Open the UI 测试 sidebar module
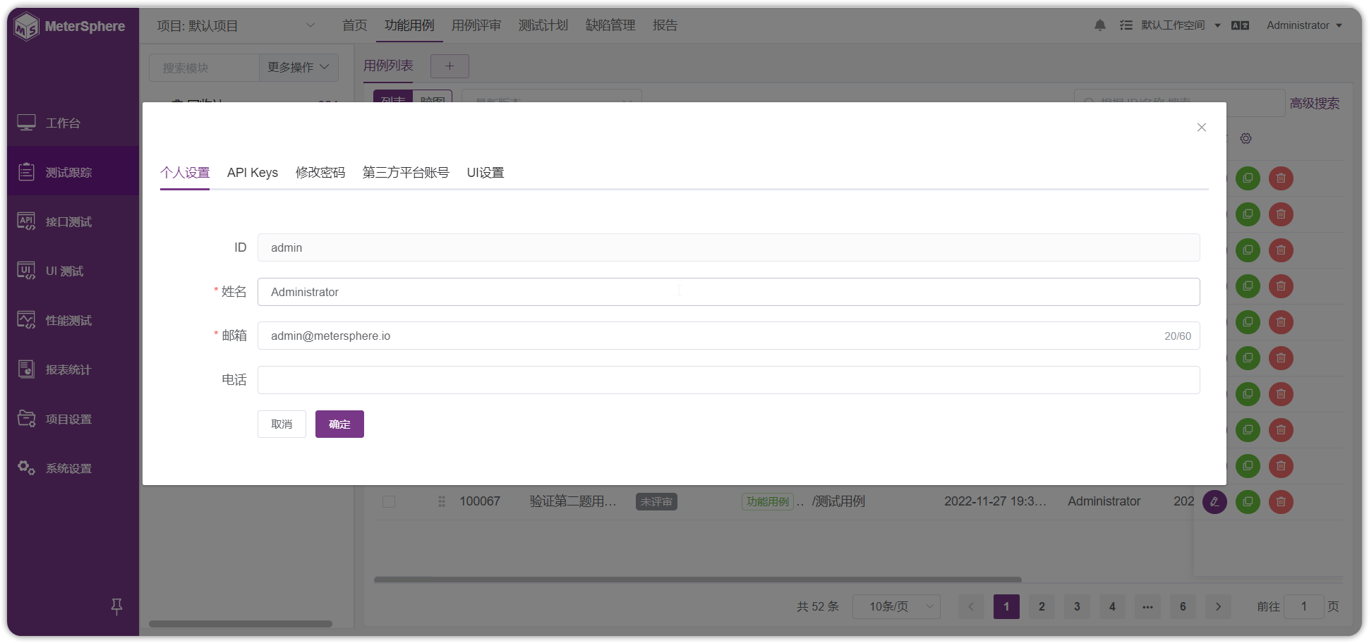 [x=73, y=271]
